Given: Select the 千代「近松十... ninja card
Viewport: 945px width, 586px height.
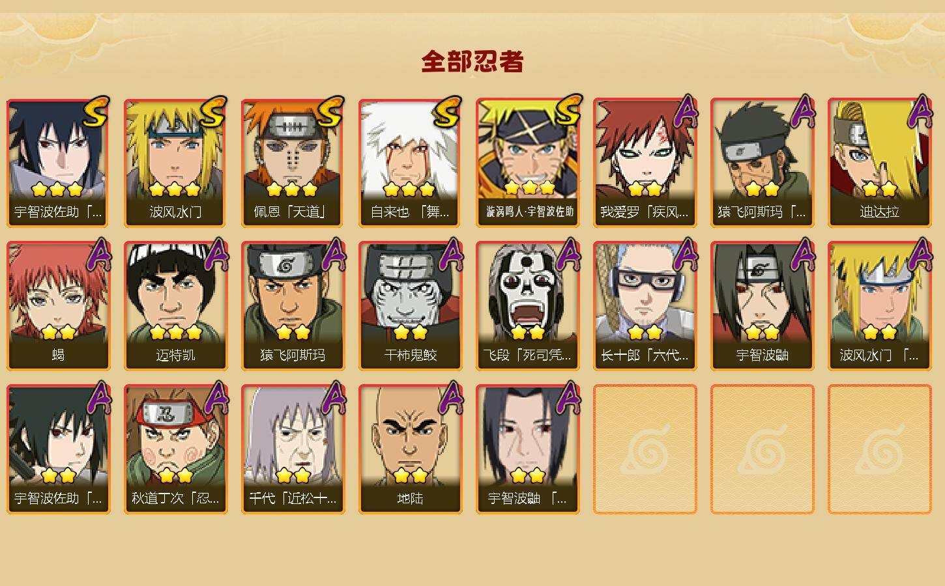Looking at the screenshot, I should pyautogui.click(x=293, y=449).
